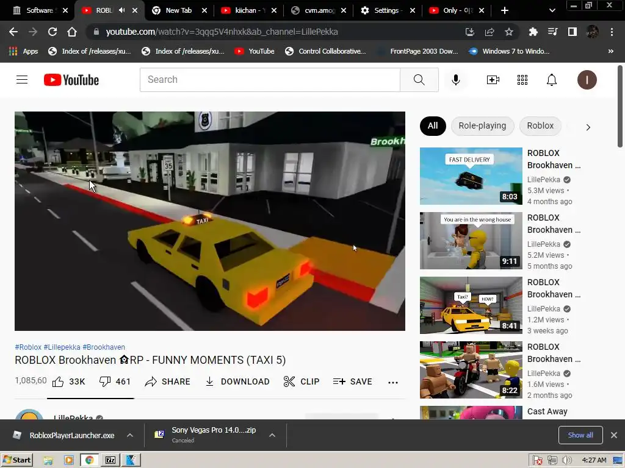
Task: Open more actions three-dot menu under video
Action: click(392, 382)
